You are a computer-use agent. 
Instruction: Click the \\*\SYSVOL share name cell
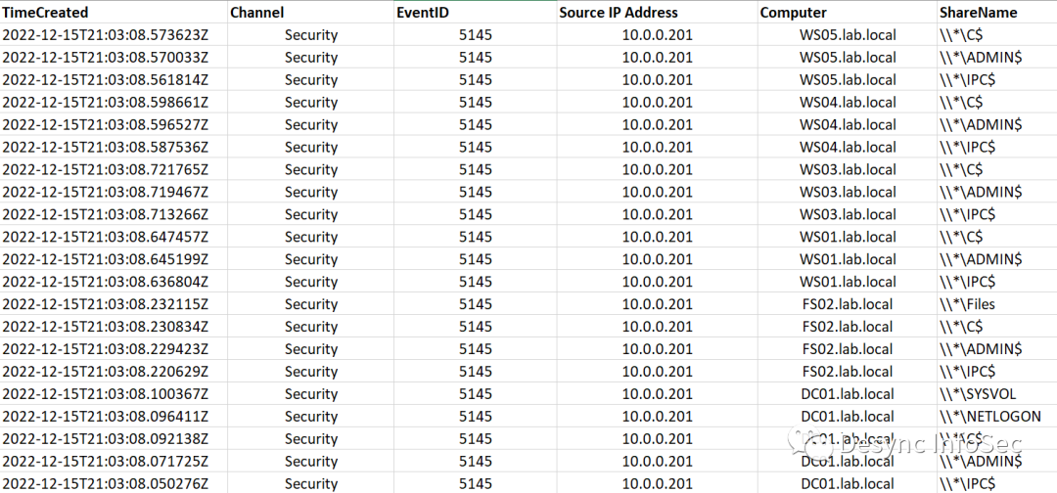(976, 394)
